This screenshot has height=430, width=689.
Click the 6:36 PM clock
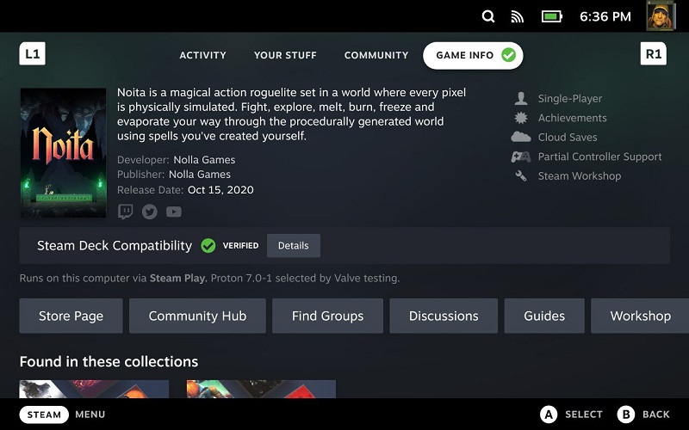coord(605,16)
